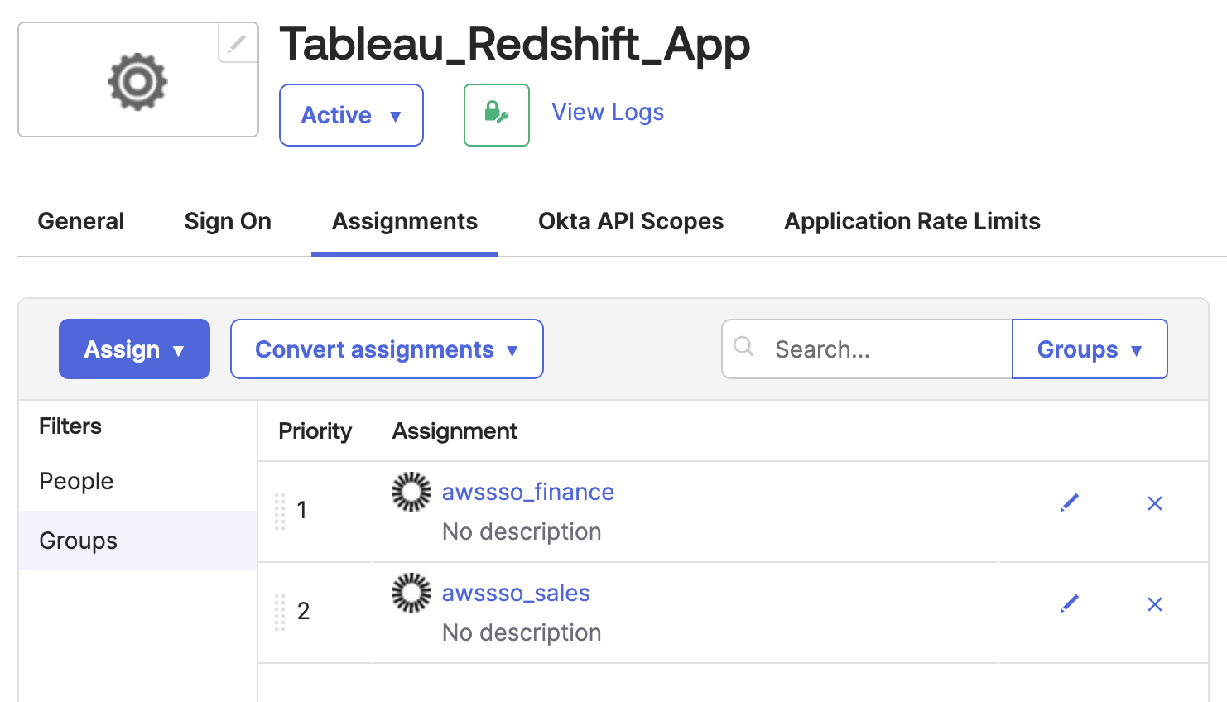The width and height of the screenshot is (1227, 702).
Task: Click the drag handle for priority 2 row
Action: pos(280,612)
